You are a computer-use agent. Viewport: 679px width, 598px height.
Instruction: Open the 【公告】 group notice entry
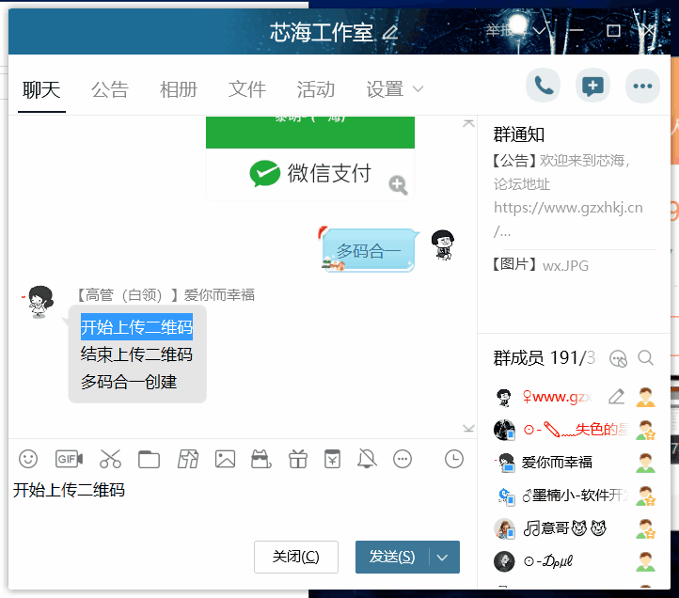click(568, 196)
